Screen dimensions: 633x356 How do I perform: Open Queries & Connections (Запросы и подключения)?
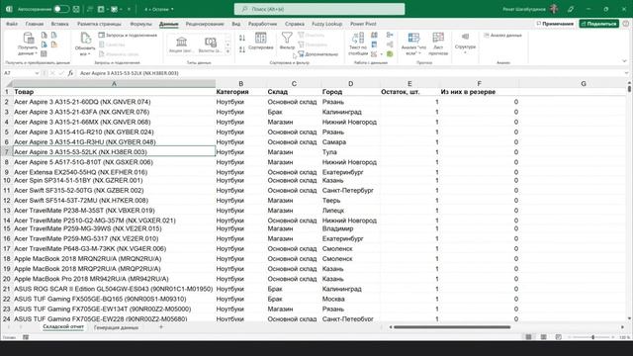tap(128, 36)
